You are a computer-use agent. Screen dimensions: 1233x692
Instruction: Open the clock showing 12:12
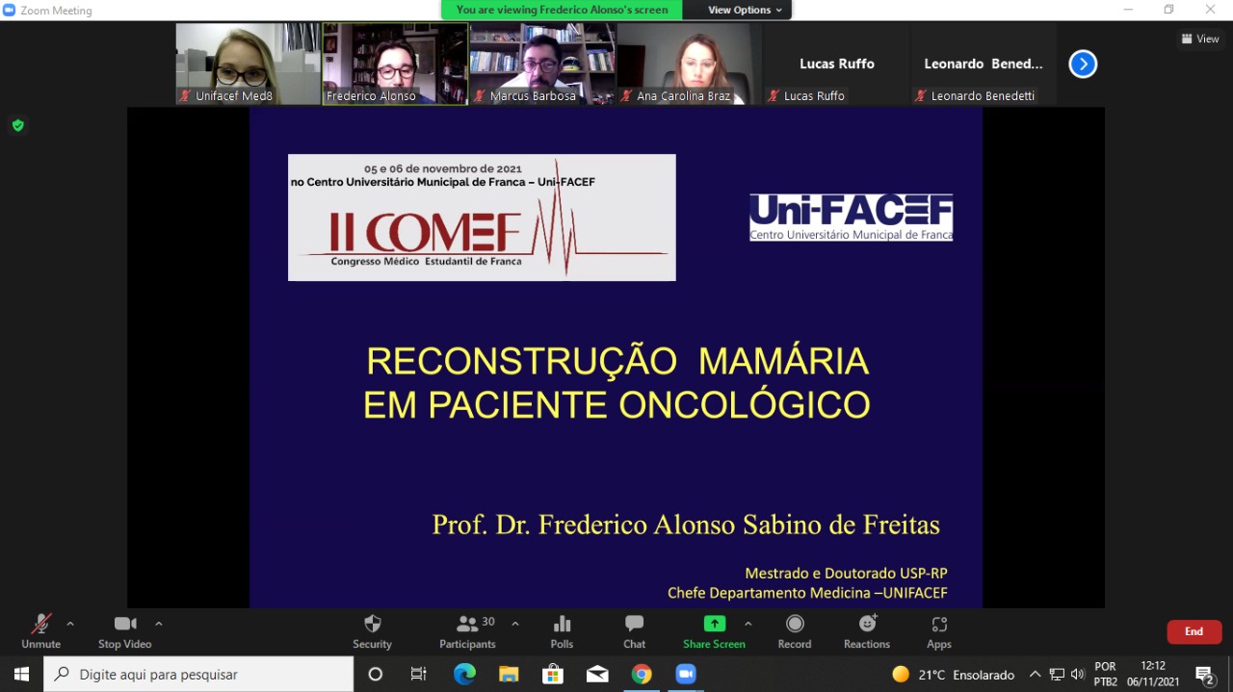coord(1153,674)
